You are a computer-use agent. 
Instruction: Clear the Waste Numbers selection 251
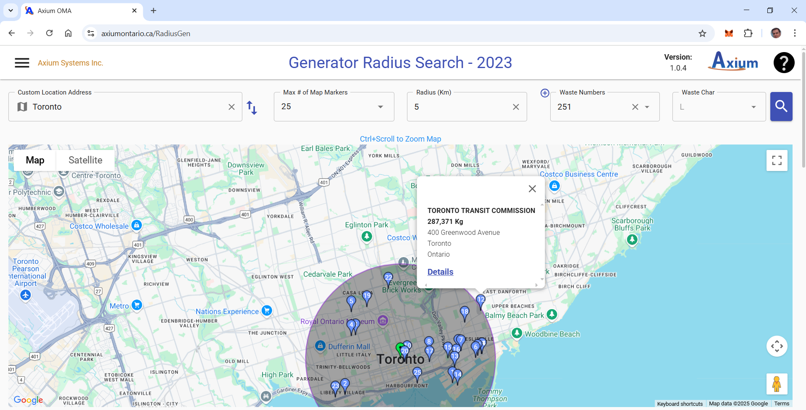point(635,107)
